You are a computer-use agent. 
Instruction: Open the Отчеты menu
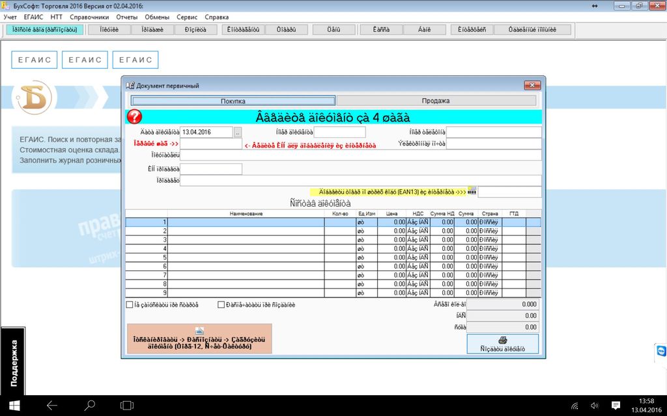coord(127,16)
